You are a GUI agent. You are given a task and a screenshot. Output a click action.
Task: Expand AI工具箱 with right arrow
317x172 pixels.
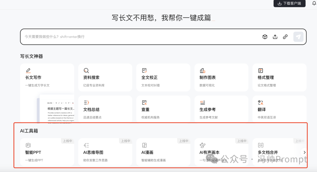(x=304, y=152)
